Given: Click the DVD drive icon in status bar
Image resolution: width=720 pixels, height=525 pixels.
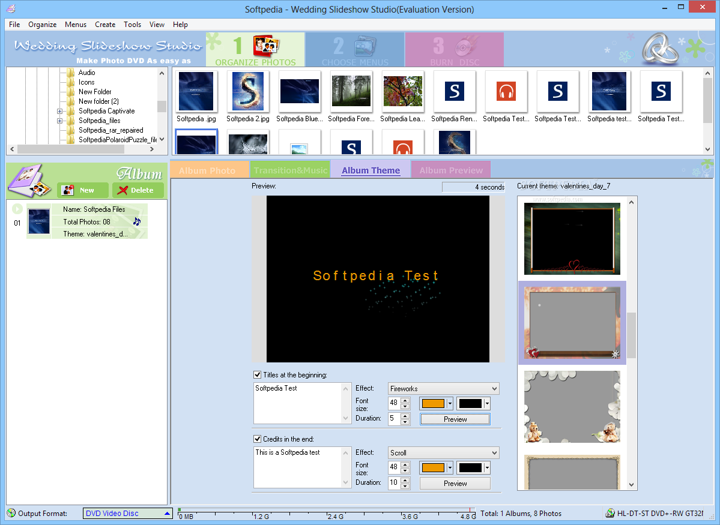Looking at the screenshot, I should 610,513.
